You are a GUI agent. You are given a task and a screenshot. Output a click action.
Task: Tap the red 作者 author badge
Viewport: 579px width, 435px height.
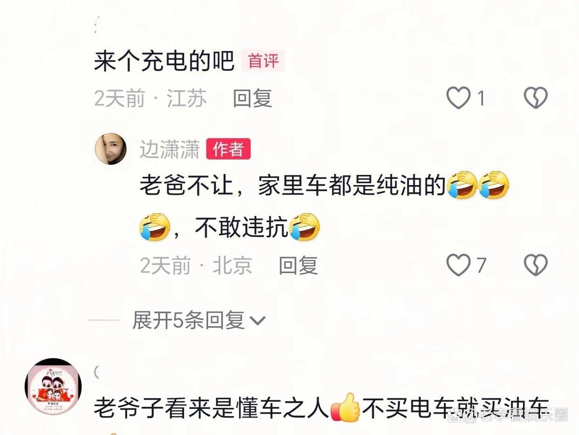228,149
